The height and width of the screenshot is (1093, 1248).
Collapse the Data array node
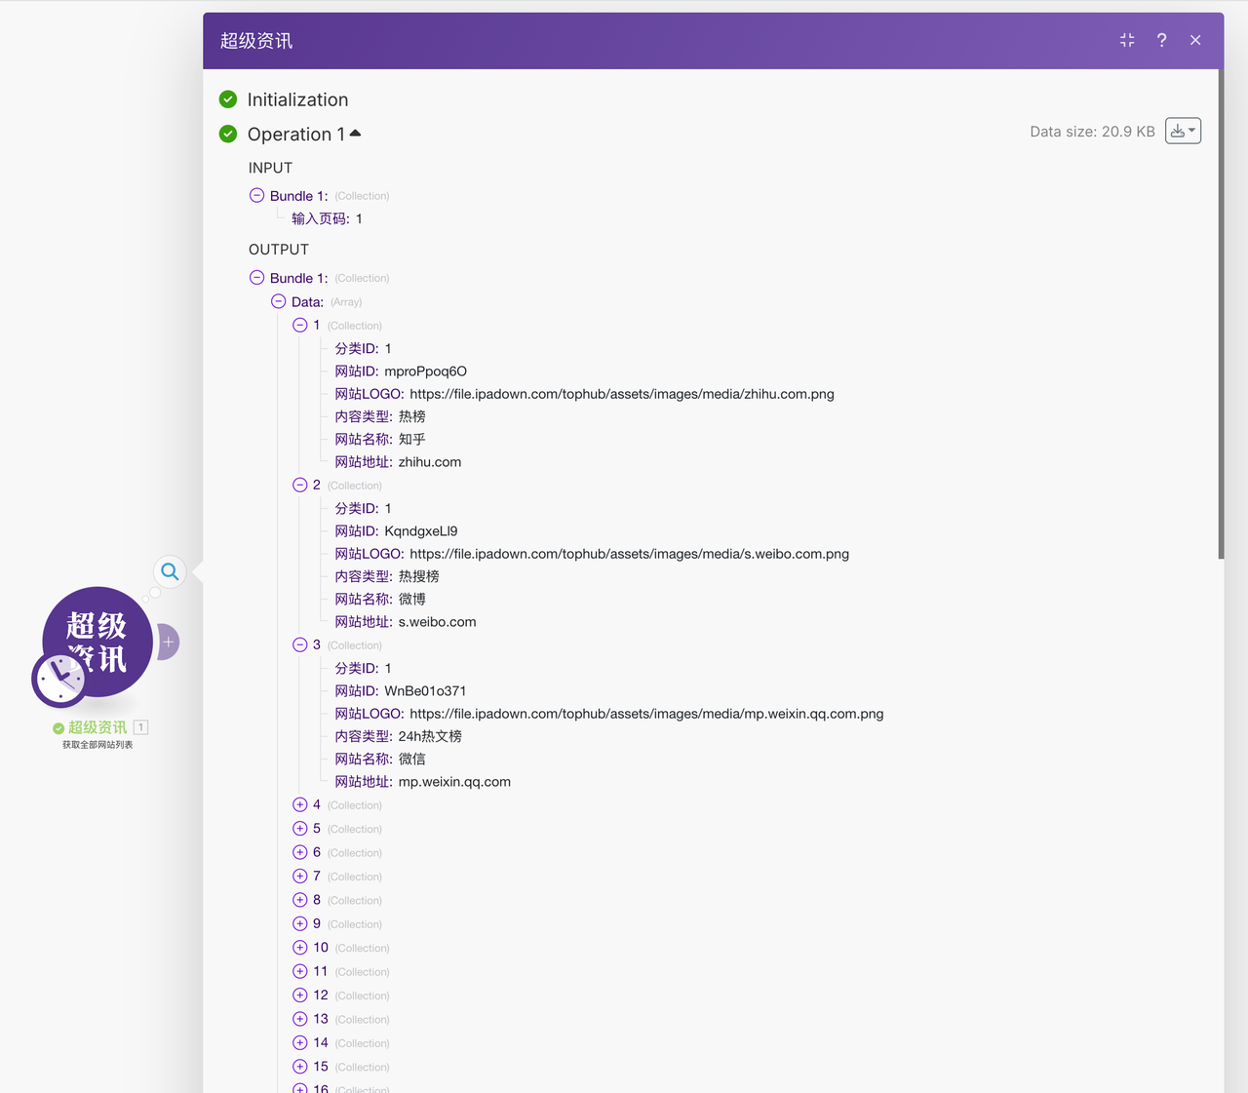coord(279,302)
